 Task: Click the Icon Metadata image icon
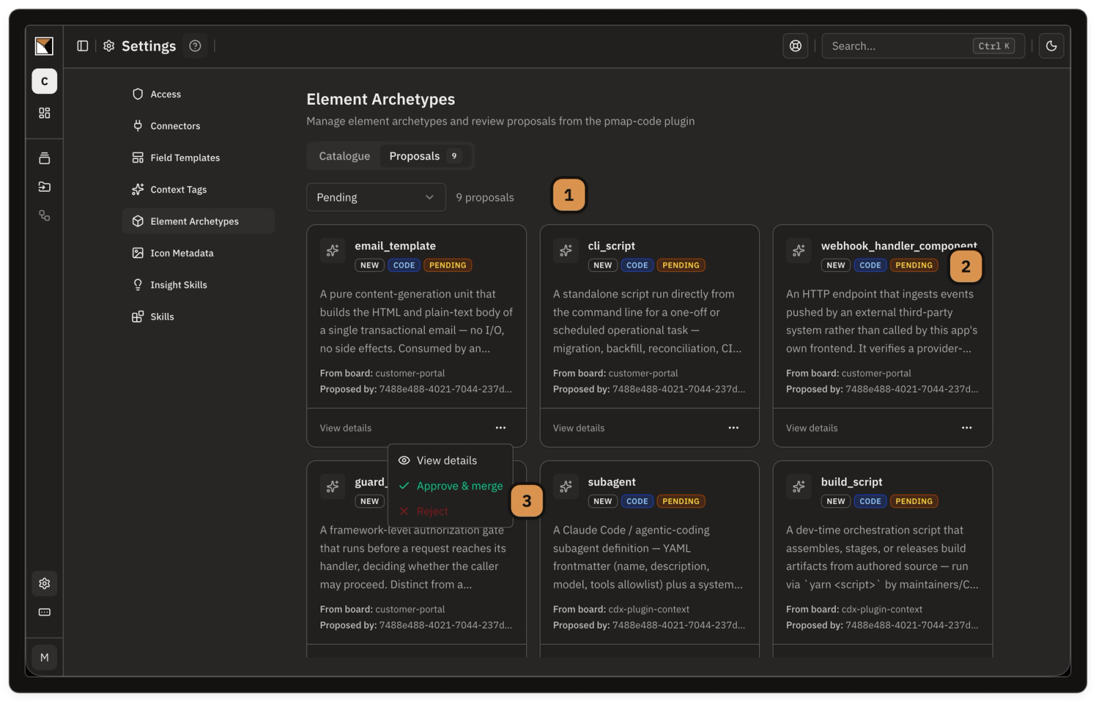138,253
